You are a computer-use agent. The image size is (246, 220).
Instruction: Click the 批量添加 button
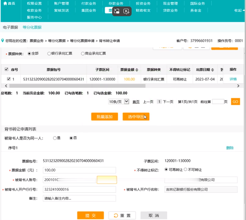tap(104, 117)
